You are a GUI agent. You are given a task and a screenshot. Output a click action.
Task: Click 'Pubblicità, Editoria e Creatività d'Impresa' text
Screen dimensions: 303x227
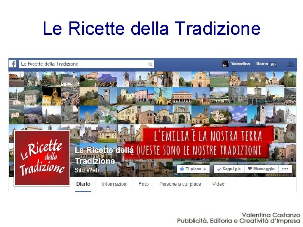(239, 221)
